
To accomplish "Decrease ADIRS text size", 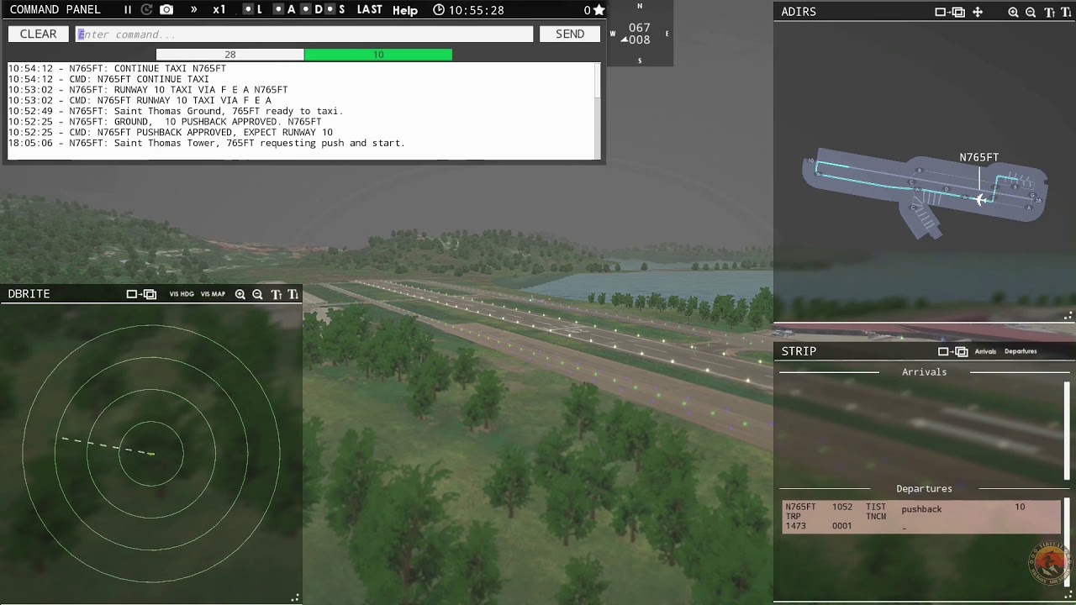I will [1066, 12].
